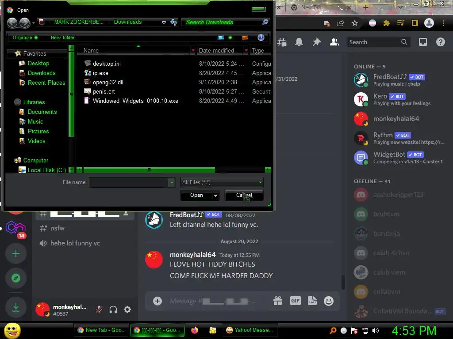Open Desktop in Favorites

tap(38, 64)
